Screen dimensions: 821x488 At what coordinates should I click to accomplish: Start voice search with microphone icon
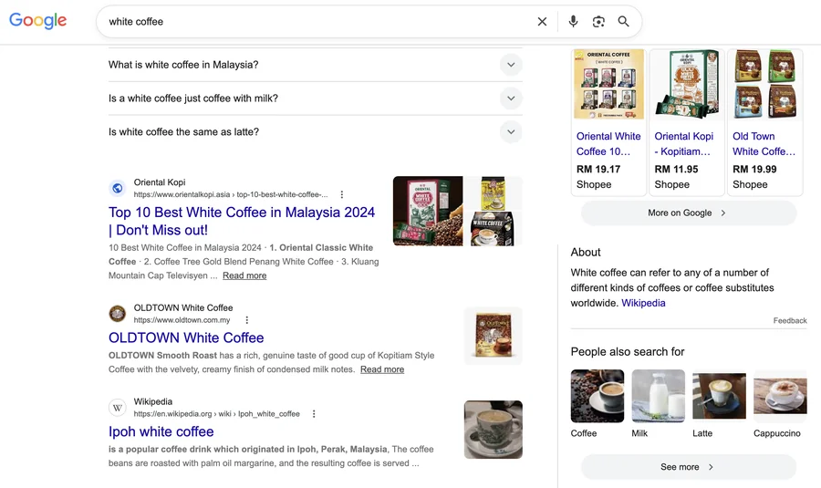pos(574,22)
